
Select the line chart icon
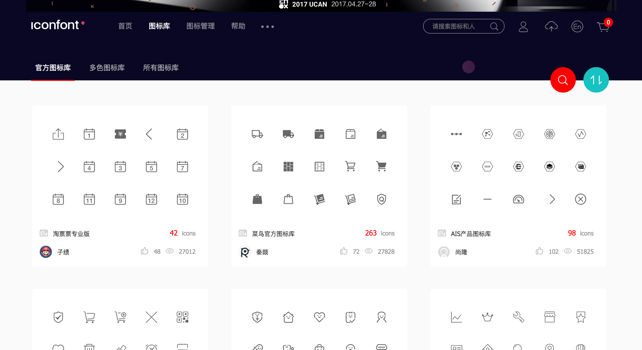pos(456,317)
